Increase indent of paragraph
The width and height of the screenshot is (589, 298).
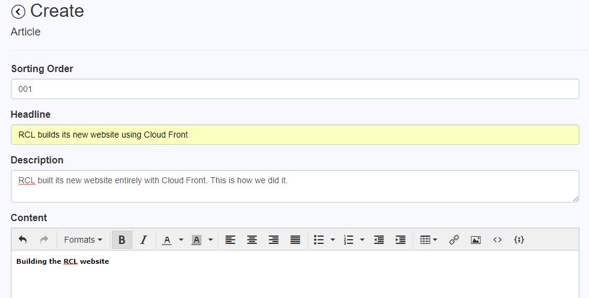401,240
